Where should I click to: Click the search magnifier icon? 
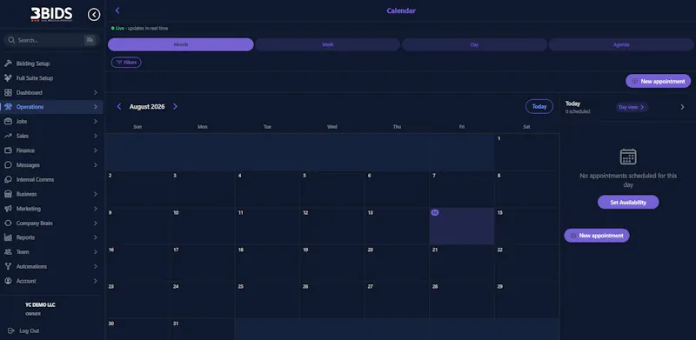point(11,40)
